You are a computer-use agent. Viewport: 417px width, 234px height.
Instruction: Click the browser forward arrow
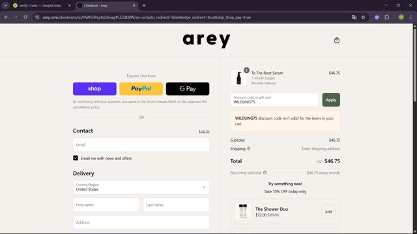click(x=16, y=18)
